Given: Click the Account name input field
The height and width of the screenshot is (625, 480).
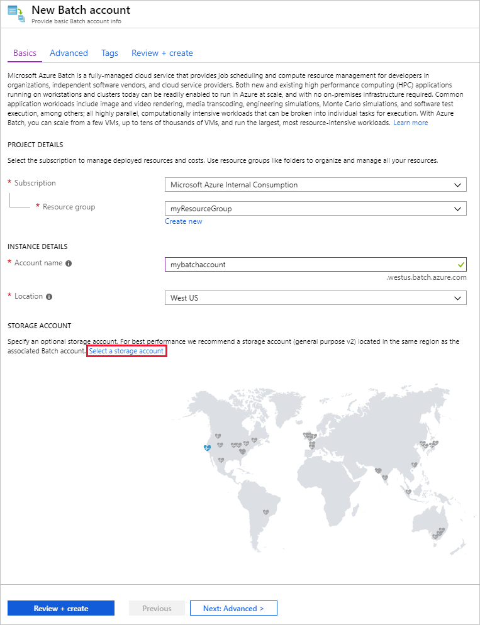Looking at the screenshot, I should [308, 265].
